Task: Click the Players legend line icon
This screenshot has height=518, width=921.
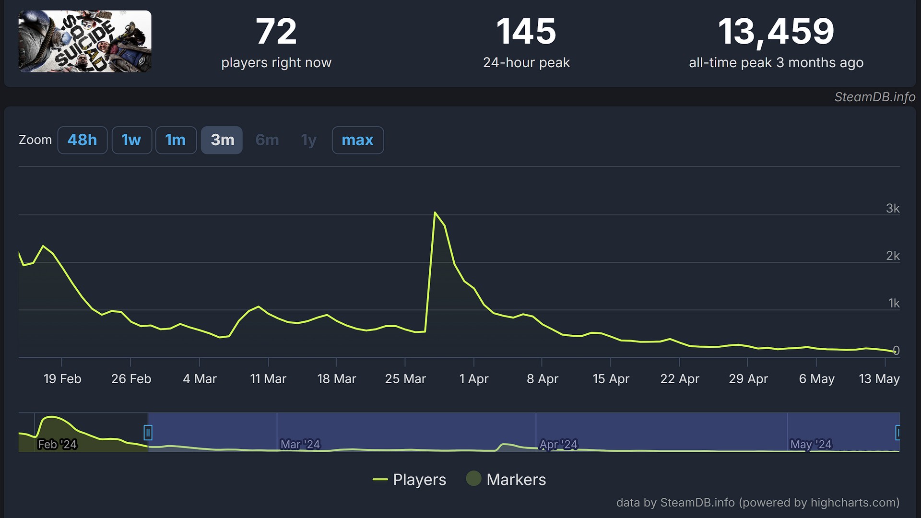Action: pos(380,479)
